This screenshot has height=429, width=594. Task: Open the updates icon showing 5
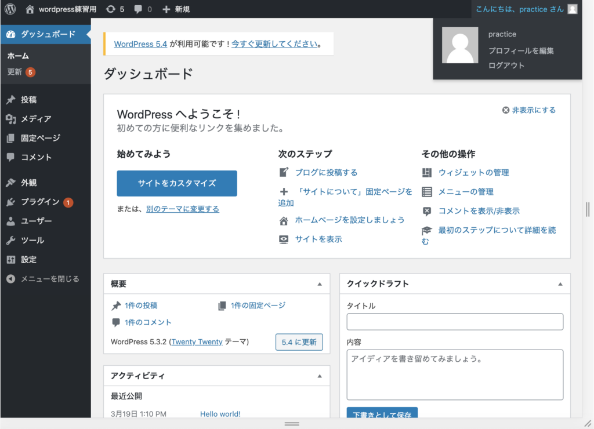pos(111,9)
